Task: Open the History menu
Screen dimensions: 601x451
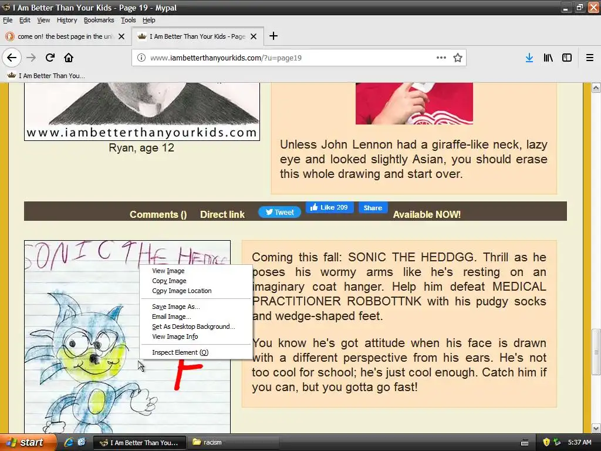Action: (67, 20)
